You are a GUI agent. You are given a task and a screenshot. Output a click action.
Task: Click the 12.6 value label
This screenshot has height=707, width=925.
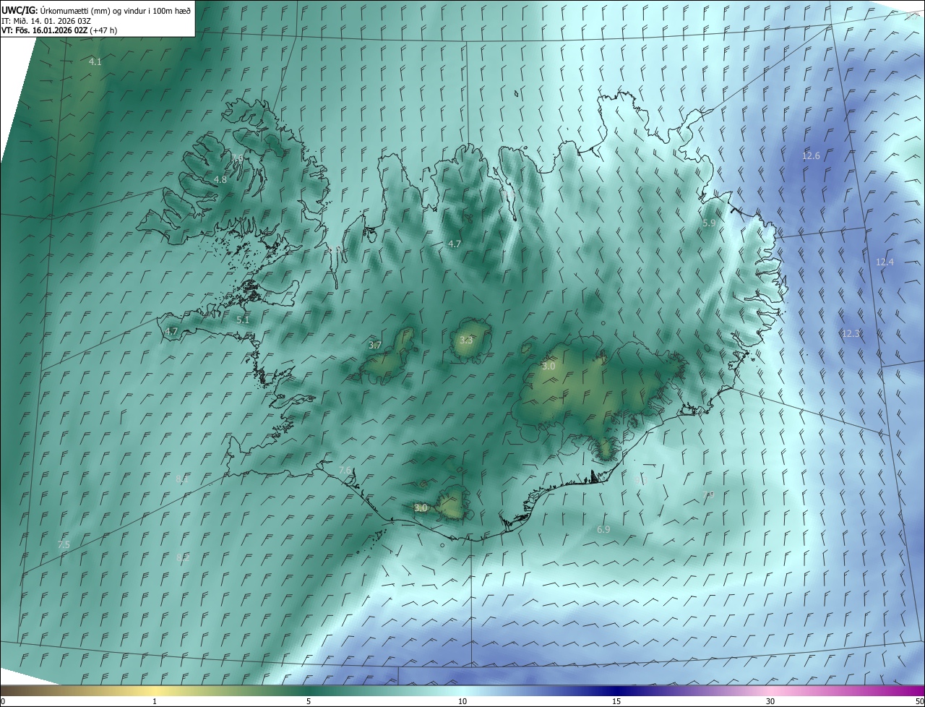tap(812, 156)
